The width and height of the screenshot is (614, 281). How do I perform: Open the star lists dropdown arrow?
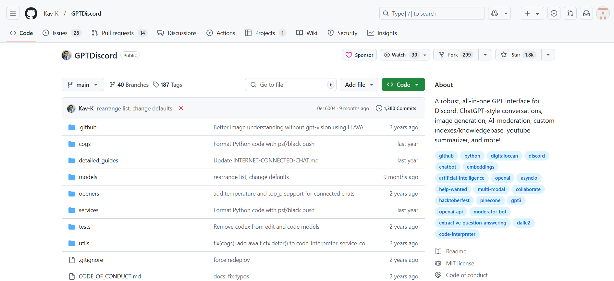pyautogui.click(x=548, y=55)
